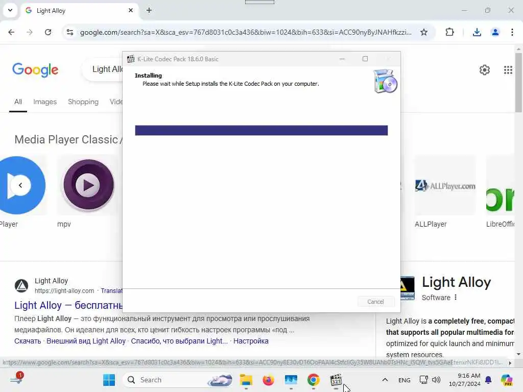
Task: Cancel the K-Lite Codec Pack installation
Action: click(x=375, y=302)
